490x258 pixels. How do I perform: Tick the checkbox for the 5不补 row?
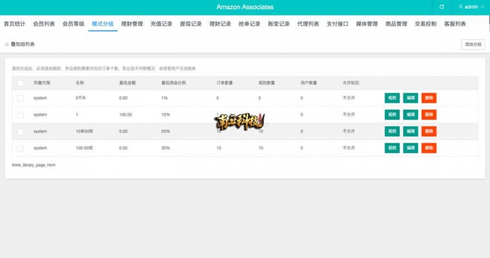coord(20,98)
